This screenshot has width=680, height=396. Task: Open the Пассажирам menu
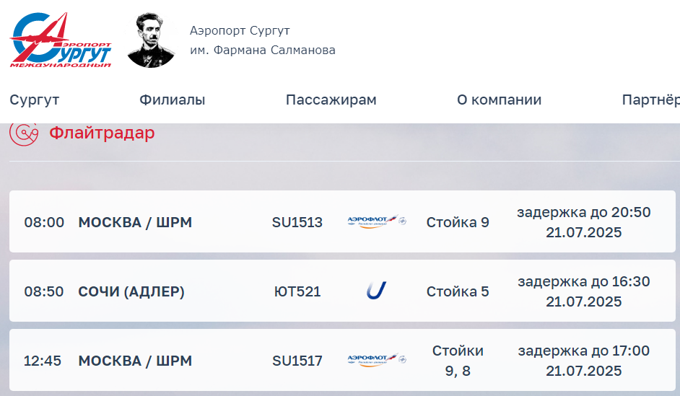coord(331,100)
